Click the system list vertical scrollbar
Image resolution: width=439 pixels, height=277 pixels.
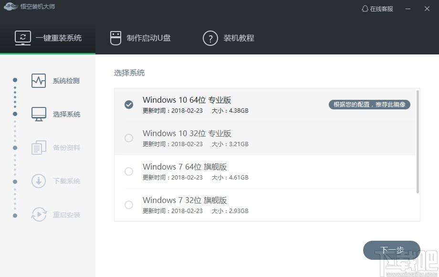[x=418, y=142]
